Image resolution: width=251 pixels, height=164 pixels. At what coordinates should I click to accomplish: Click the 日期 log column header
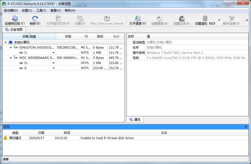(x=41, y=133)
